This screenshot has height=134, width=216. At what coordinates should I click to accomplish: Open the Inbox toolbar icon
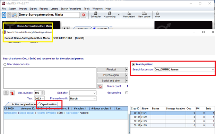coord(157,15)
